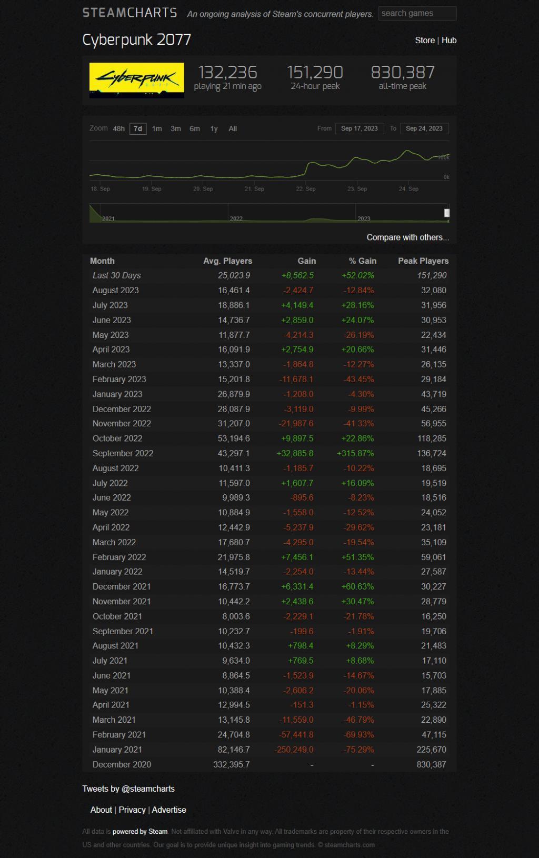
Task: Click the STEAMCHARTS site logo
Action: pyautogui.click(x=129, y=13)
